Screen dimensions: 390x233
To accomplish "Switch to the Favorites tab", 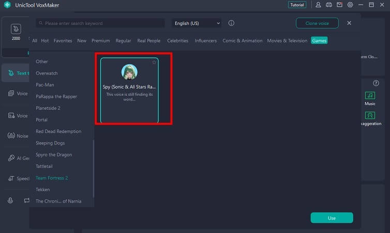I will click(63, 40).
